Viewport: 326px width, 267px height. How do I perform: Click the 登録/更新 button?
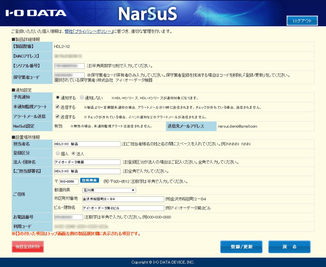click(241, 247)
